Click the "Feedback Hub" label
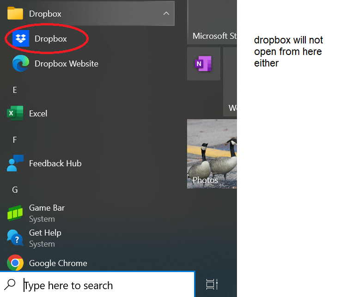The height and width of the screenshot is (297, 346). (x=55, y=164)
